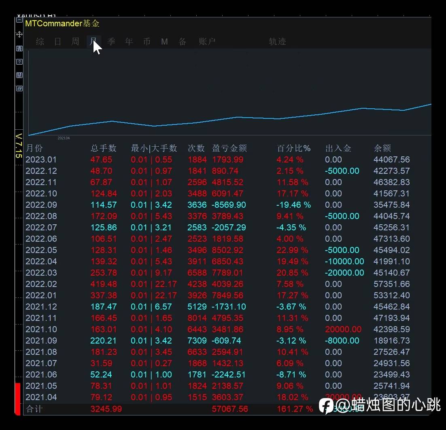This screenshot has width=446, height=430.
Task: Switch to the 年 yearly tab
Action: (129, 42)
